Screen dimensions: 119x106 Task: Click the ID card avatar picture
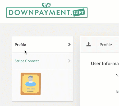(31, 84)
